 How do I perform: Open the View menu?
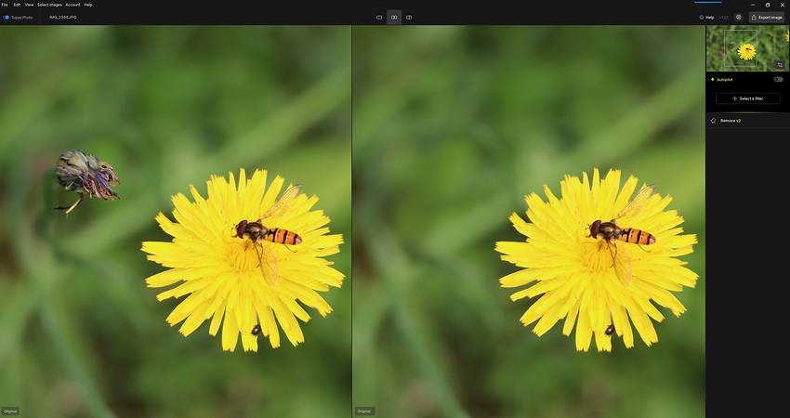pyautogui.click(x=29, y=5)
